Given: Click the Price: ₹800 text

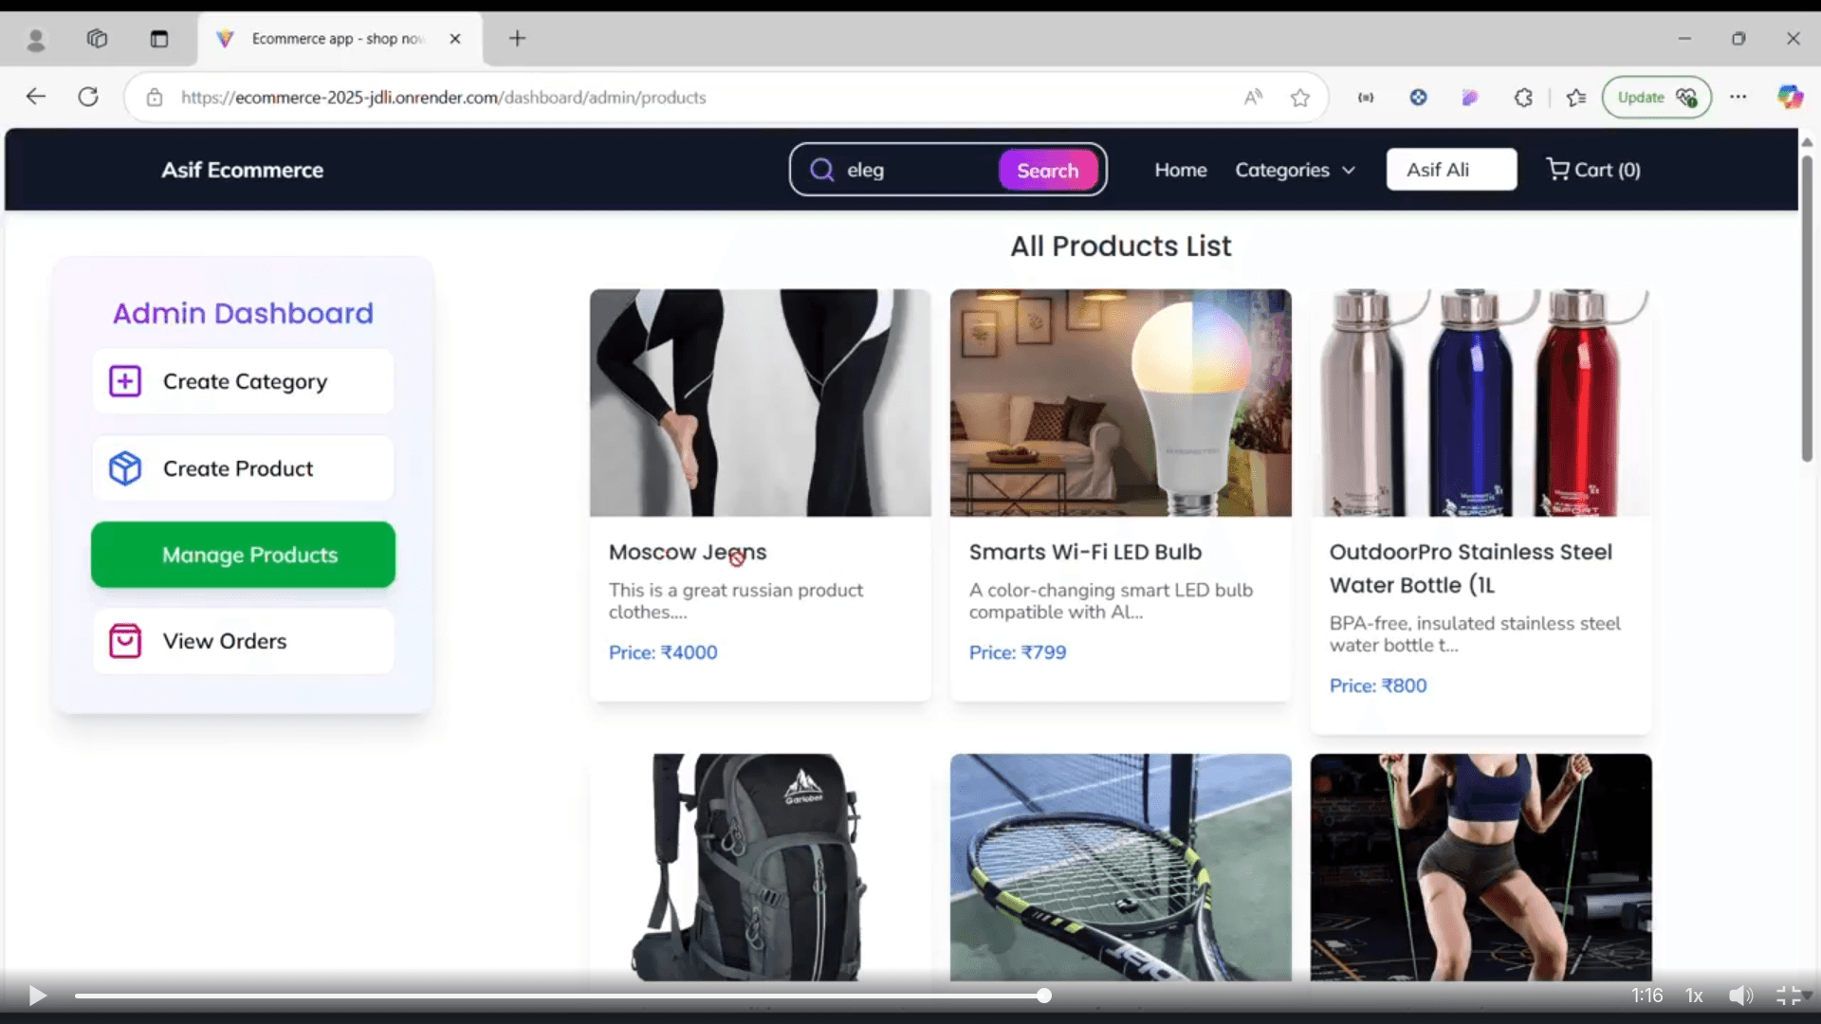Looking at the screenshot, I should 1378,686.
